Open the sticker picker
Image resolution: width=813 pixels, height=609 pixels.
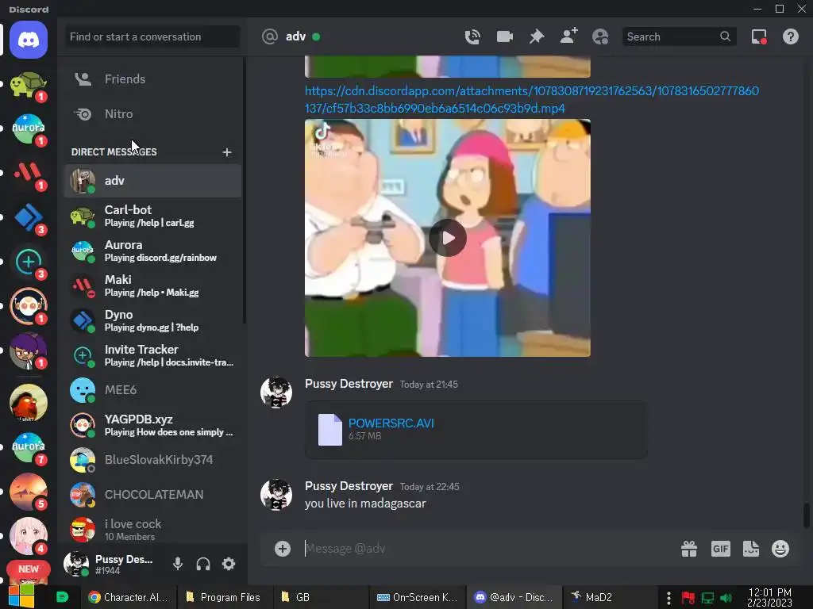[x=751, y=549]
